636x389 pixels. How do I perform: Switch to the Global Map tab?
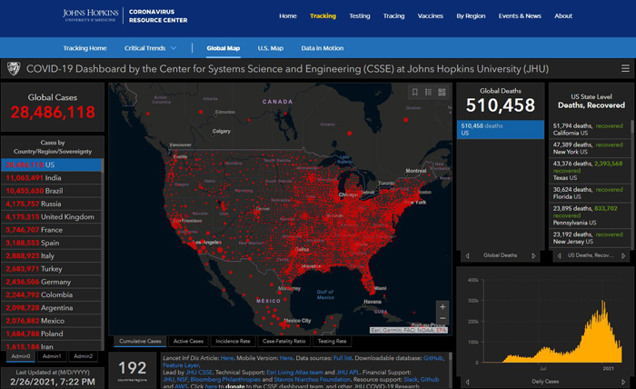pos(224,48)
